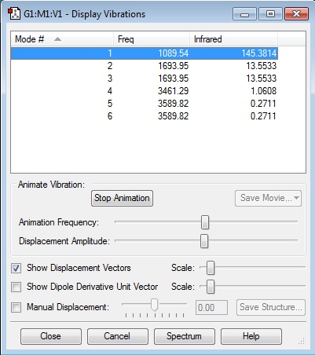This screenshot has height=355, width=315.
Task: Sort the list by the Freq column header
Action: tap(152, 39)
